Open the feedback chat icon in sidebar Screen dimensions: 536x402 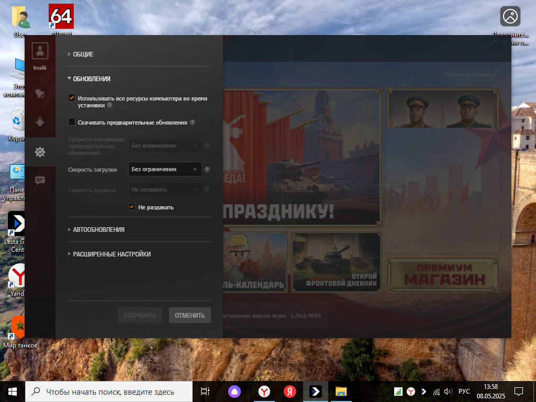pyautogui.click(x=40, y=180)
